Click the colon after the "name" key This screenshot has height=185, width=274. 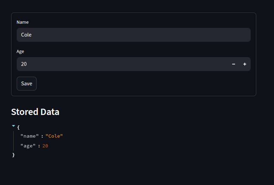[42, 136]
